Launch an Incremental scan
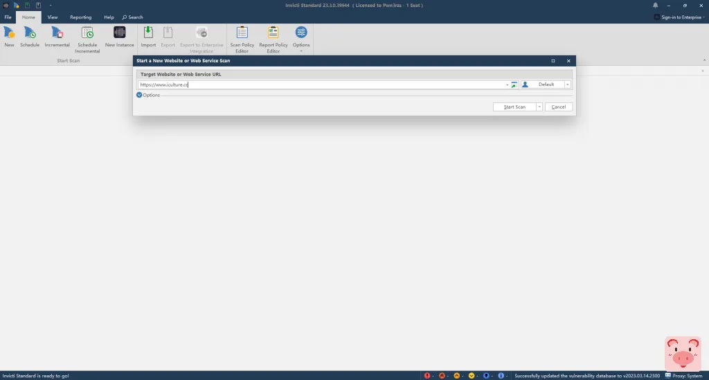 [57, 37]
